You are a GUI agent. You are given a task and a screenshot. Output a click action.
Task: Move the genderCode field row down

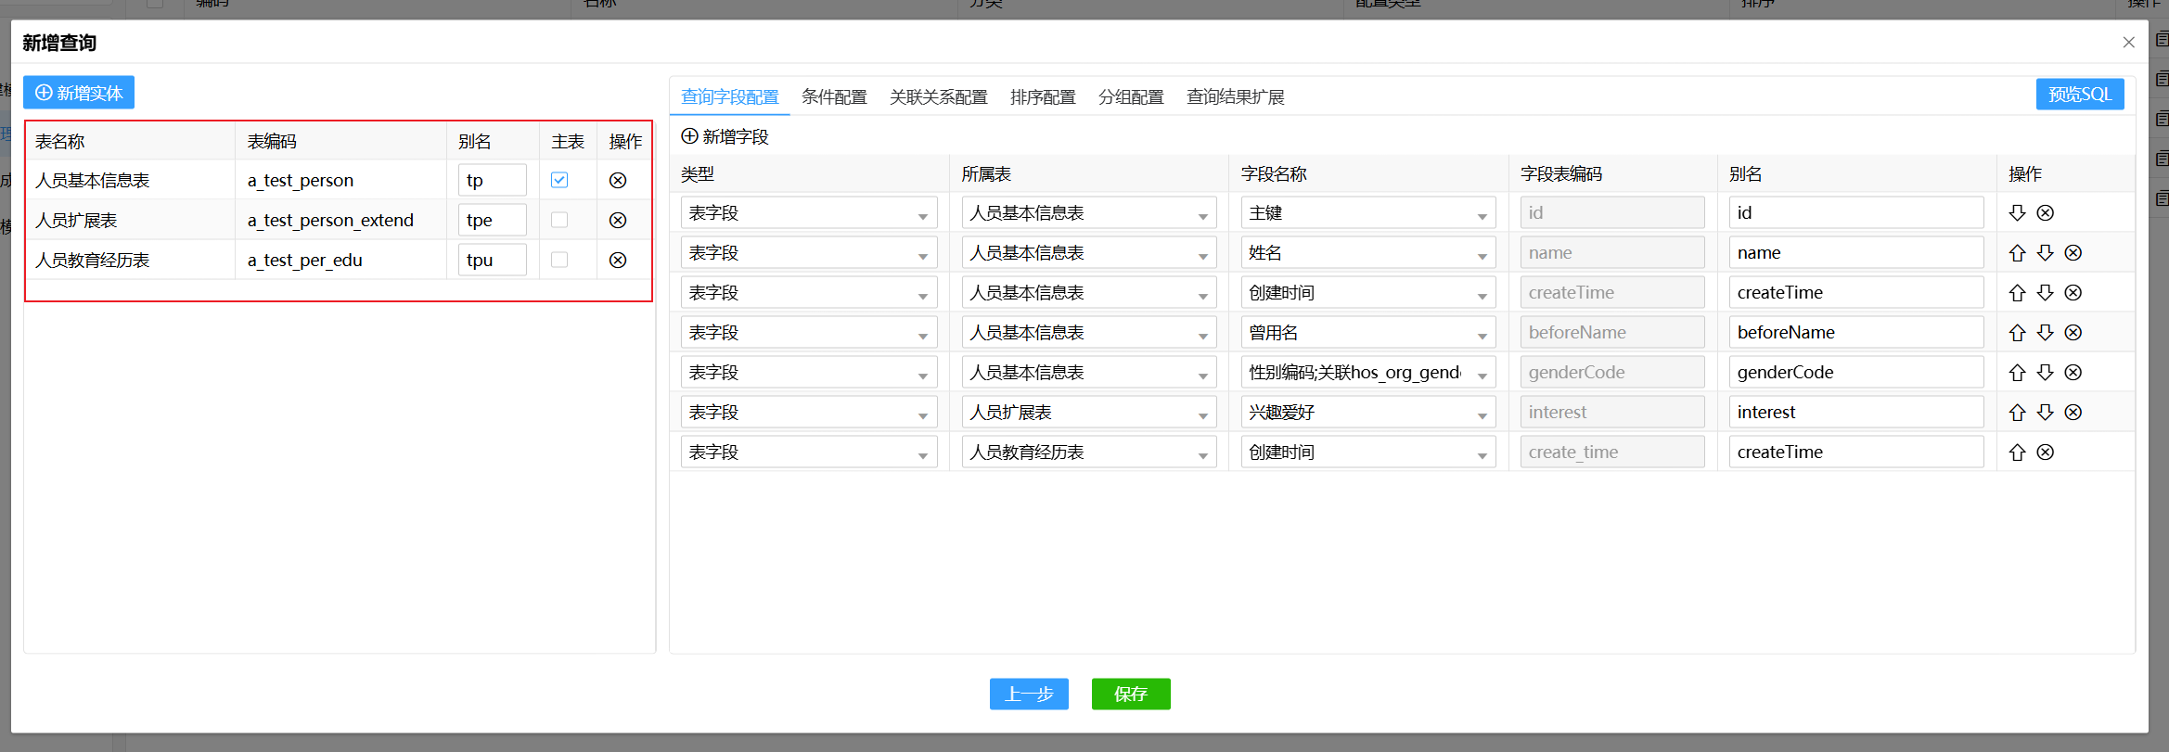2046,373
